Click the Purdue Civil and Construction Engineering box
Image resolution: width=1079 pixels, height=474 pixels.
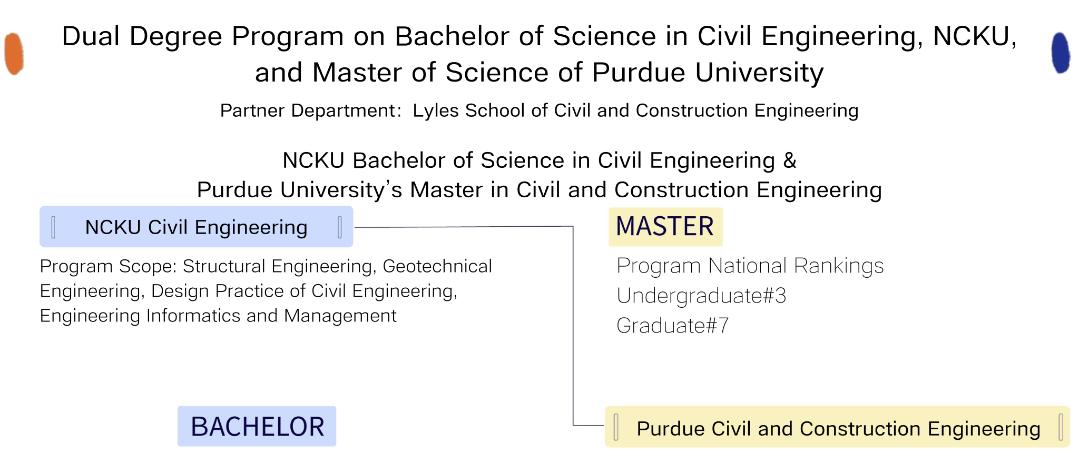point(837,427)
